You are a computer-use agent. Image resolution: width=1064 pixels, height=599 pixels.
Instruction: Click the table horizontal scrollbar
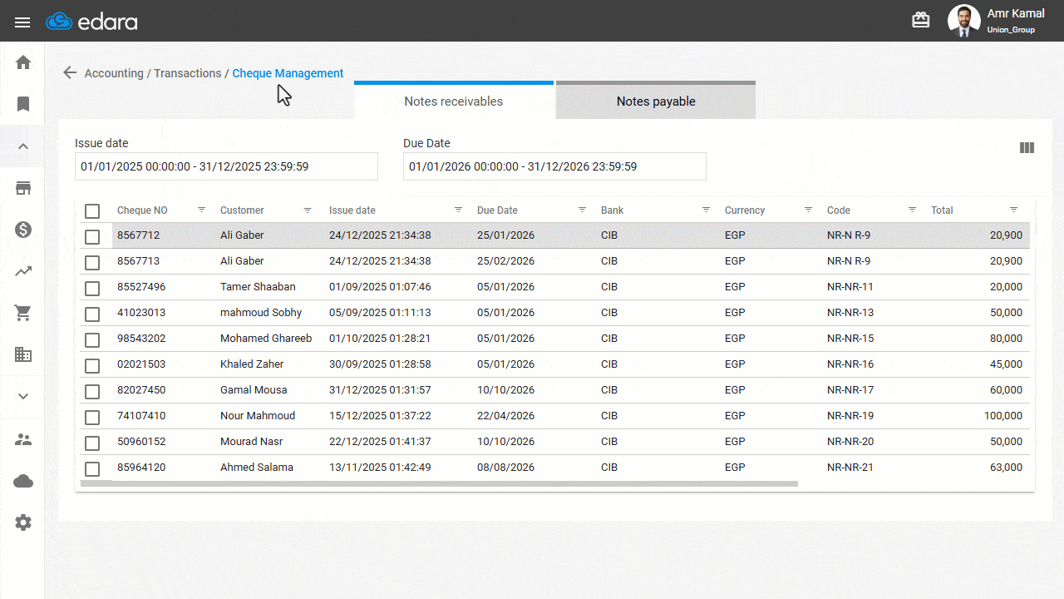click(x=439, y=483)
